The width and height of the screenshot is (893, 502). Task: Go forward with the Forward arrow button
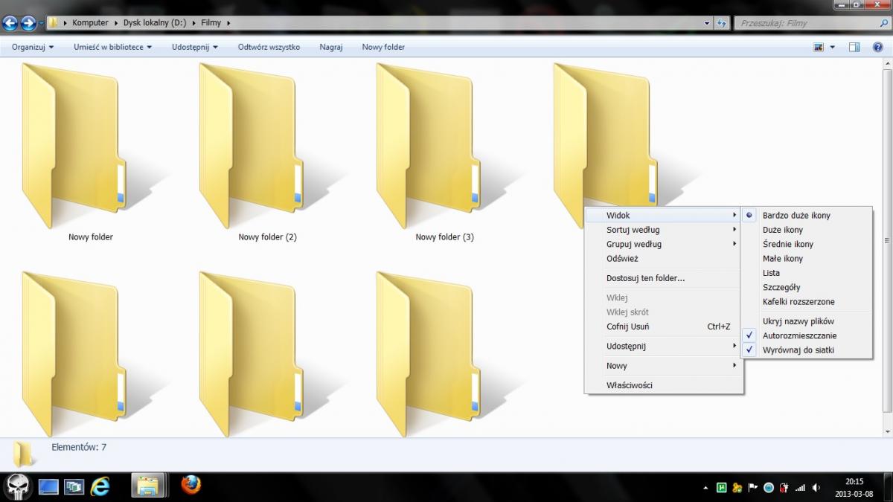(x=28, y=23)
